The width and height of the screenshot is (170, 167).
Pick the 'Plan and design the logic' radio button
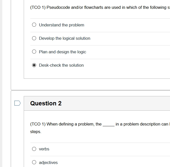click(34, 52)
